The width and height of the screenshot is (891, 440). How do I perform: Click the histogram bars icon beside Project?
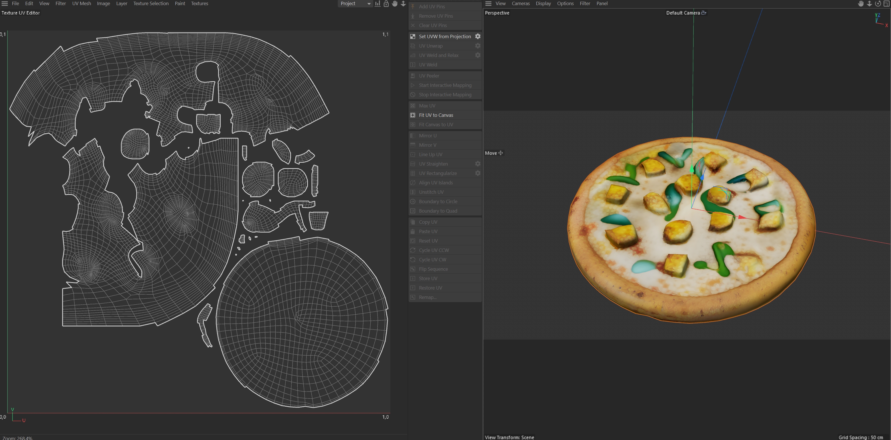pos(378,3)
